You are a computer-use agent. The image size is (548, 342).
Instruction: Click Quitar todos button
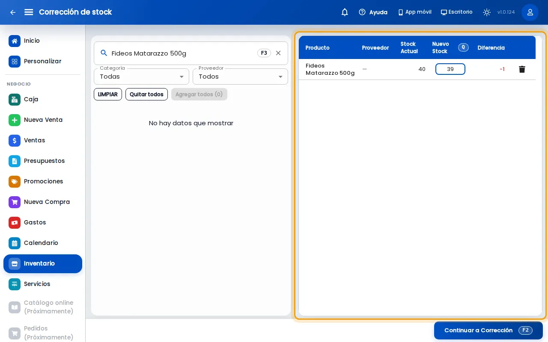coord(146,94)
